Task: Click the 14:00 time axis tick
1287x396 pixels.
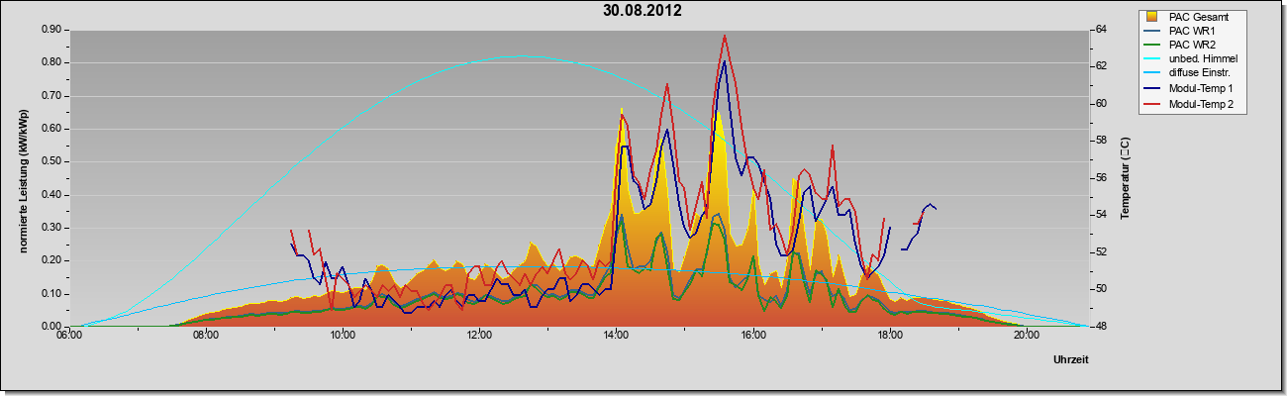Action: (x=616, y=335)
